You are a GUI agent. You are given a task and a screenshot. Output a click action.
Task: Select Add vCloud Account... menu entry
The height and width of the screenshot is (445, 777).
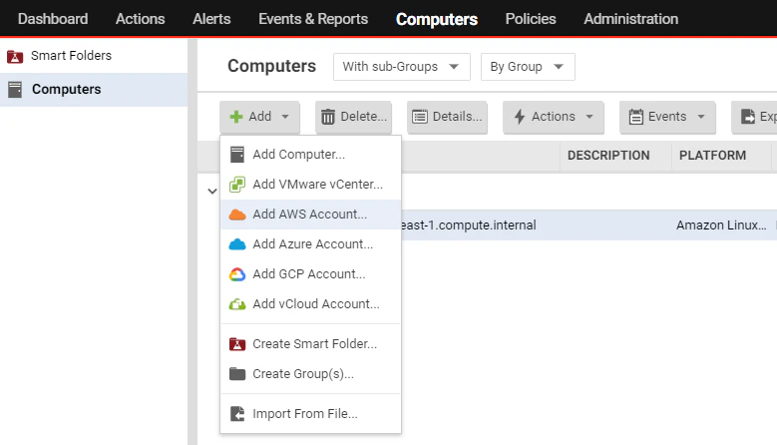pos(311,304)
